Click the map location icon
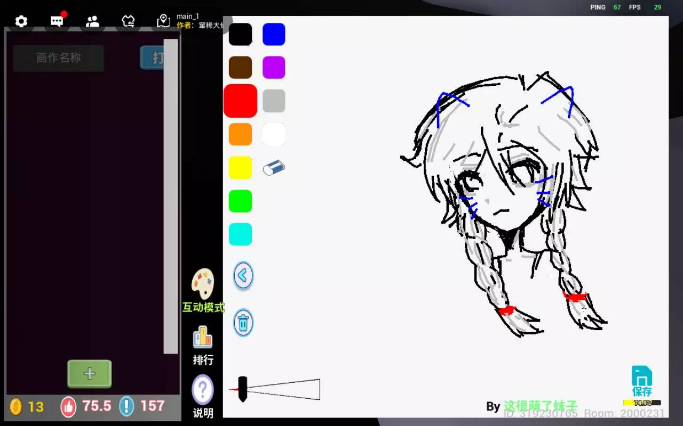 (x=163, y=21)
